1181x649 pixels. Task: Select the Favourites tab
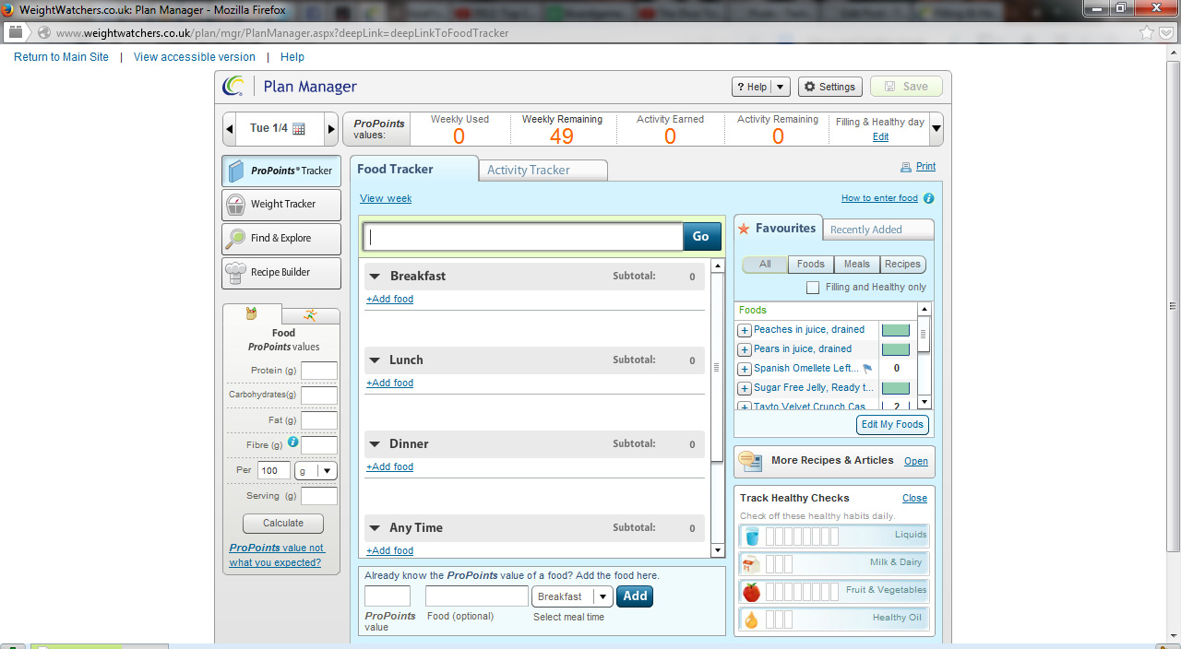[x=777, y=228]
